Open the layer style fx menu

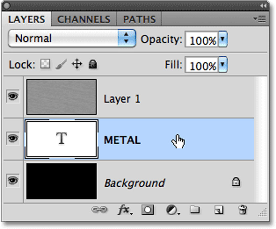click(x=125, y=210)
